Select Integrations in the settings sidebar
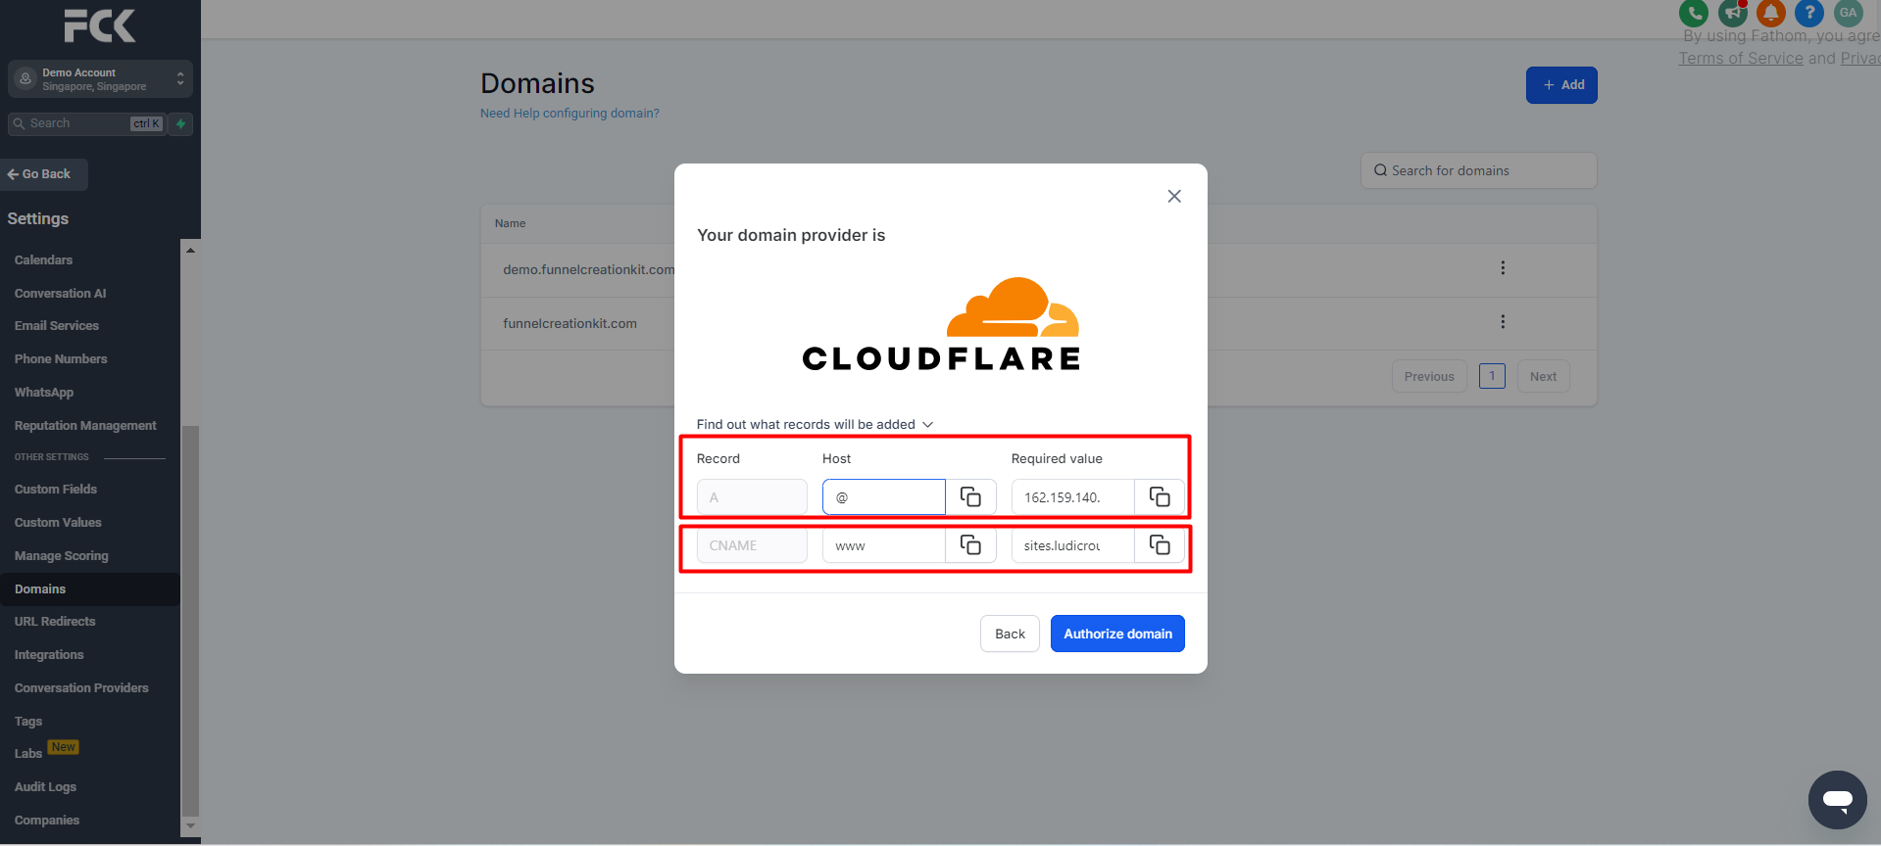 pyautogui.click(x=49, y=655)
